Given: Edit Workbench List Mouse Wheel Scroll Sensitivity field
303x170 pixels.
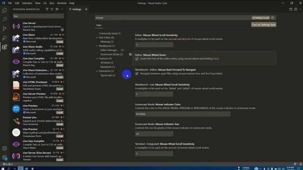Looking at the screenshot, I should 154,94.
